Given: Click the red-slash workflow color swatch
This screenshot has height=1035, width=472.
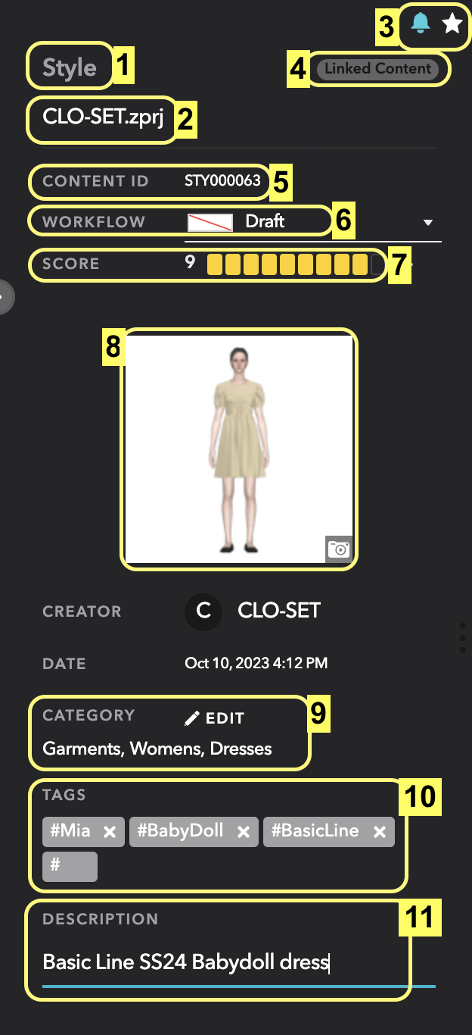Looking at the screenshot, I should point(210,222).
